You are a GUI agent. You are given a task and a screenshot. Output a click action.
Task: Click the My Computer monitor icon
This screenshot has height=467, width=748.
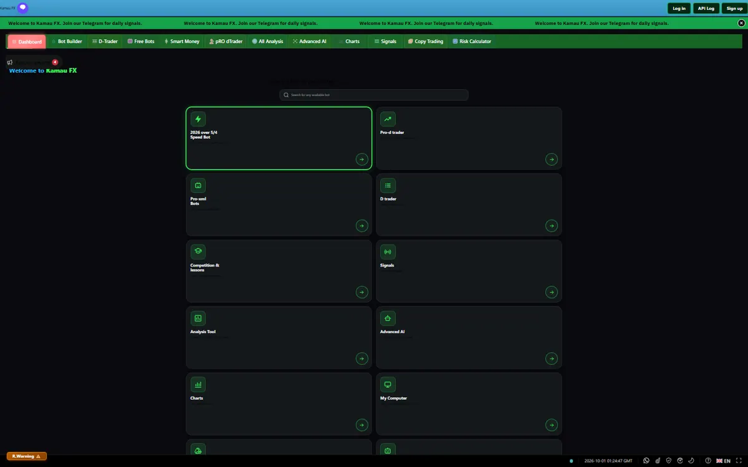pos(388,384)
